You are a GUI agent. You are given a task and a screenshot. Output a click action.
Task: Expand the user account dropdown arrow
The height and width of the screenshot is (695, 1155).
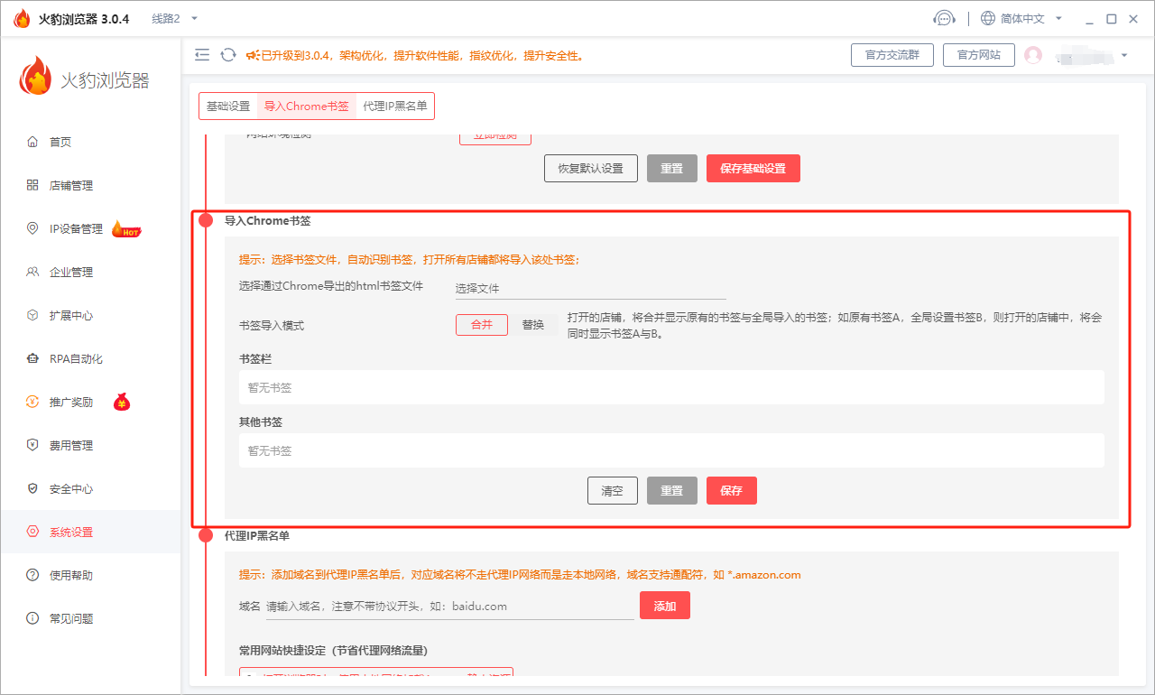pos(1124,56)
